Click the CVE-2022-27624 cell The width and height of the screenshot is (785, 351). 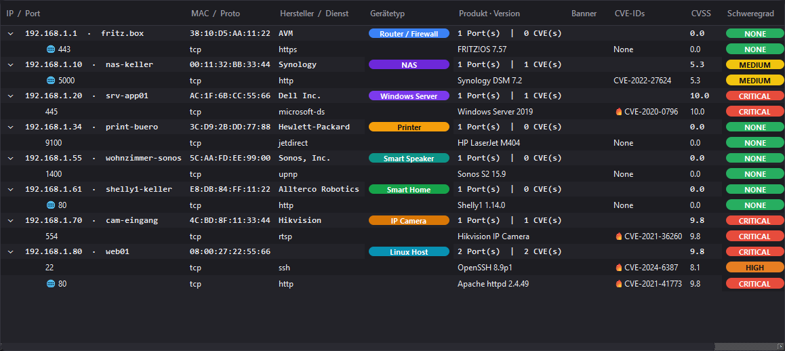643,80
